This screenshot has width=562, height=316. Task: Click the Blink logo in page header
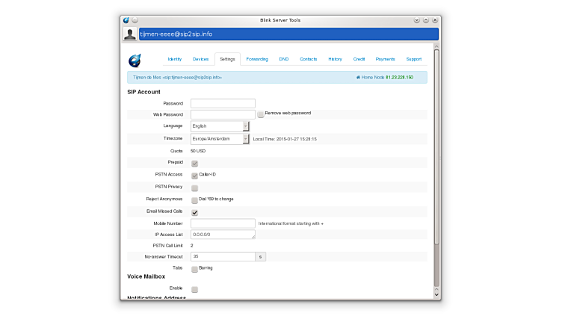click(135, 61)
